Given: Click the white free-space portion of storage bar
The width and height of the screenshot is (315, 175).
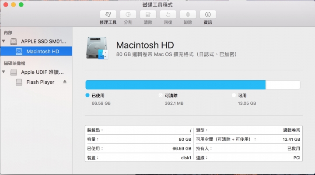Looking at the screenshot, I should pos(283,85).
